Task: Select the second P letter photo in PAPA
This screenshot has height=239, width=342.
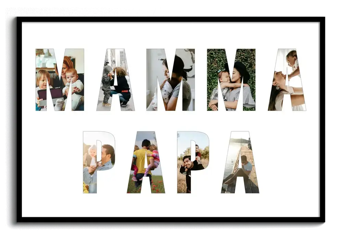Action: tap(193, 162)
